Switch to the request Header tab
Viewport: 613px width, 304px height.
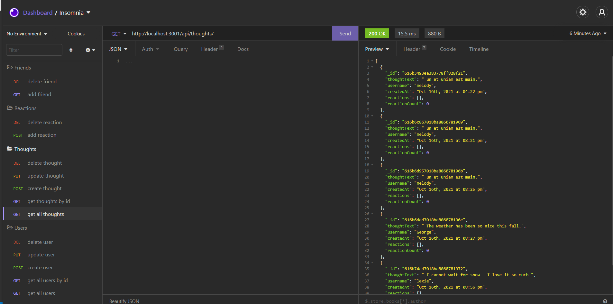212,49
